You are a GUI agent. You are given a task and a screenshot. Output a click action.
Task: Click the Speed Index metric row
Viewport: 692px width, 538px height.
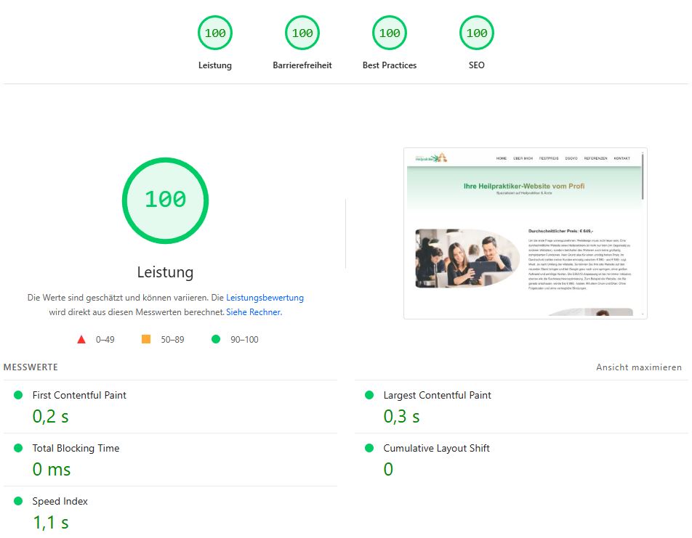60,501
